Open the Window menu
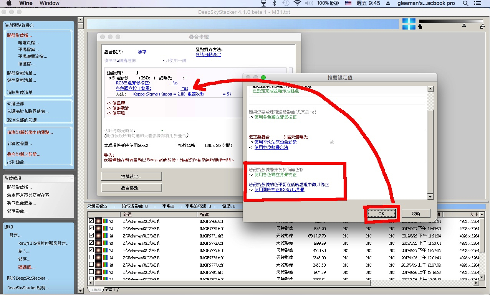490x295 pixels. [50, 3]
